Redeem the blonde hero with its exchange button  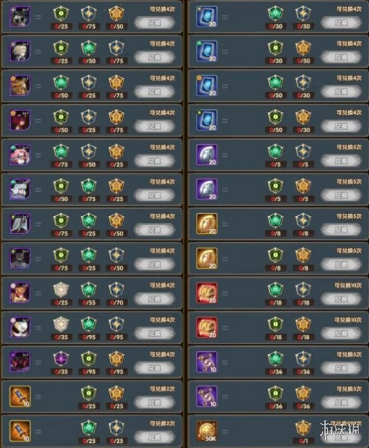coord(154,58)
